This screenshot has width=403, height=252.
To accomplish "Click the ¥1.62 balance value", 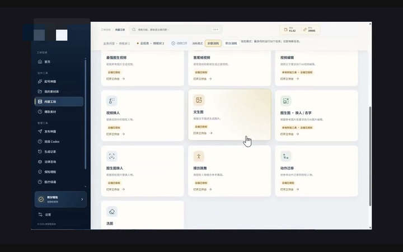I will [x=293, y=31].
